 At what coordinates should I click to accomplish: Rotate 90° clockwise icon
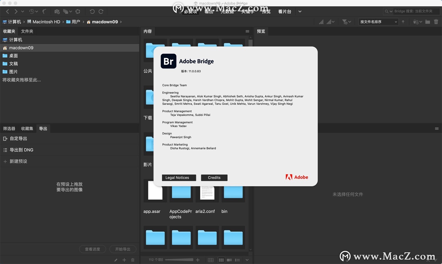coord(101,11)
